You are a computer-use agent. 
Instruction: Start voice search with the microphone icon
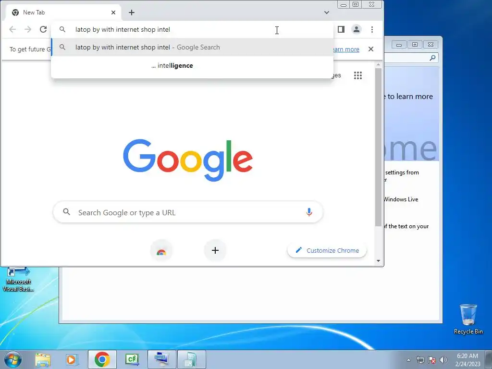[309, 212]
